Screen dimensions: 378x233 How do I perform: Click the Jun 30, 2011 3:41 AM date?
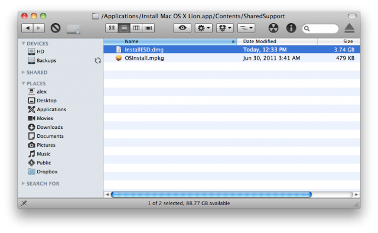click(272, 58)
